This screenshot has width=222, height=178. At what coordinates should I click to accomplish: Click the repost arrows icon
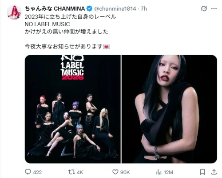click(x=71, y=172)
